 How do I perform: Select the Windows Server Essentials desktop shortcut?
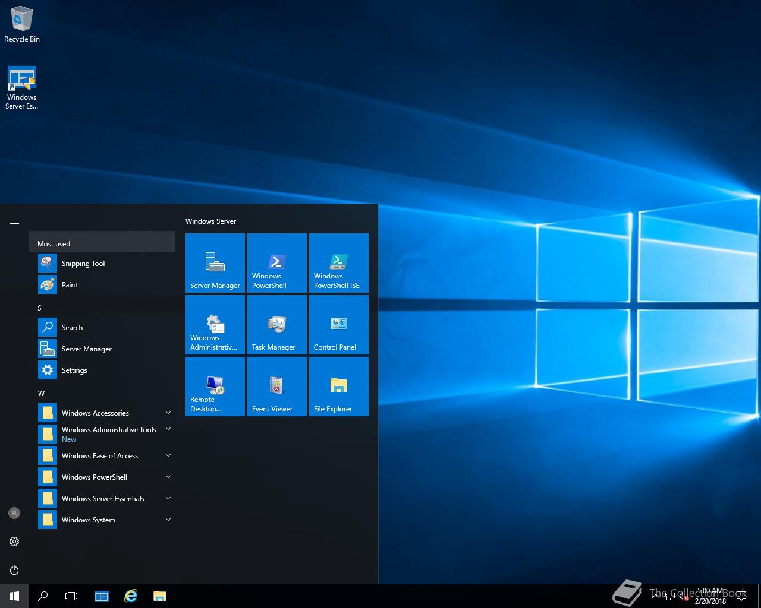click(22, 88)
